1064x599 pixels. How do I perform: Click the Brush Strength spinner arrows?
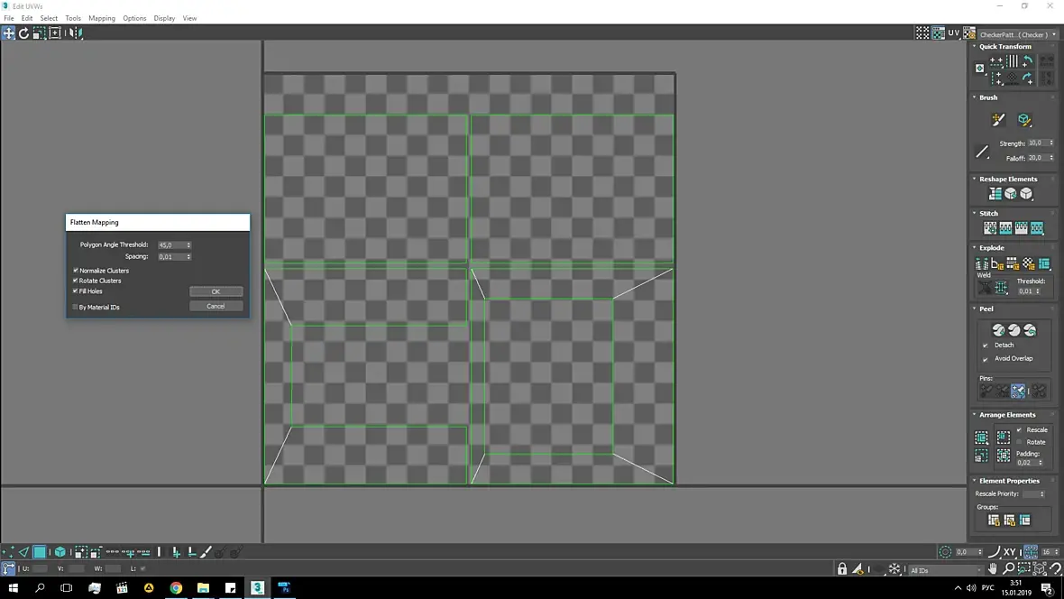click(x=1051, y=143)
